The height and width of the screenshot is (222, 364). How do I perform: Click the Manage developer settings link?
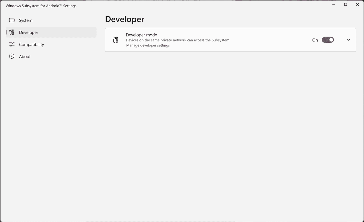click(148, 45)
